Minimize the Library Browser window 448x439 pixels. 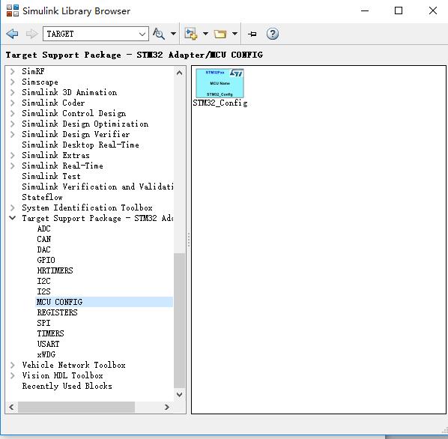365,10
